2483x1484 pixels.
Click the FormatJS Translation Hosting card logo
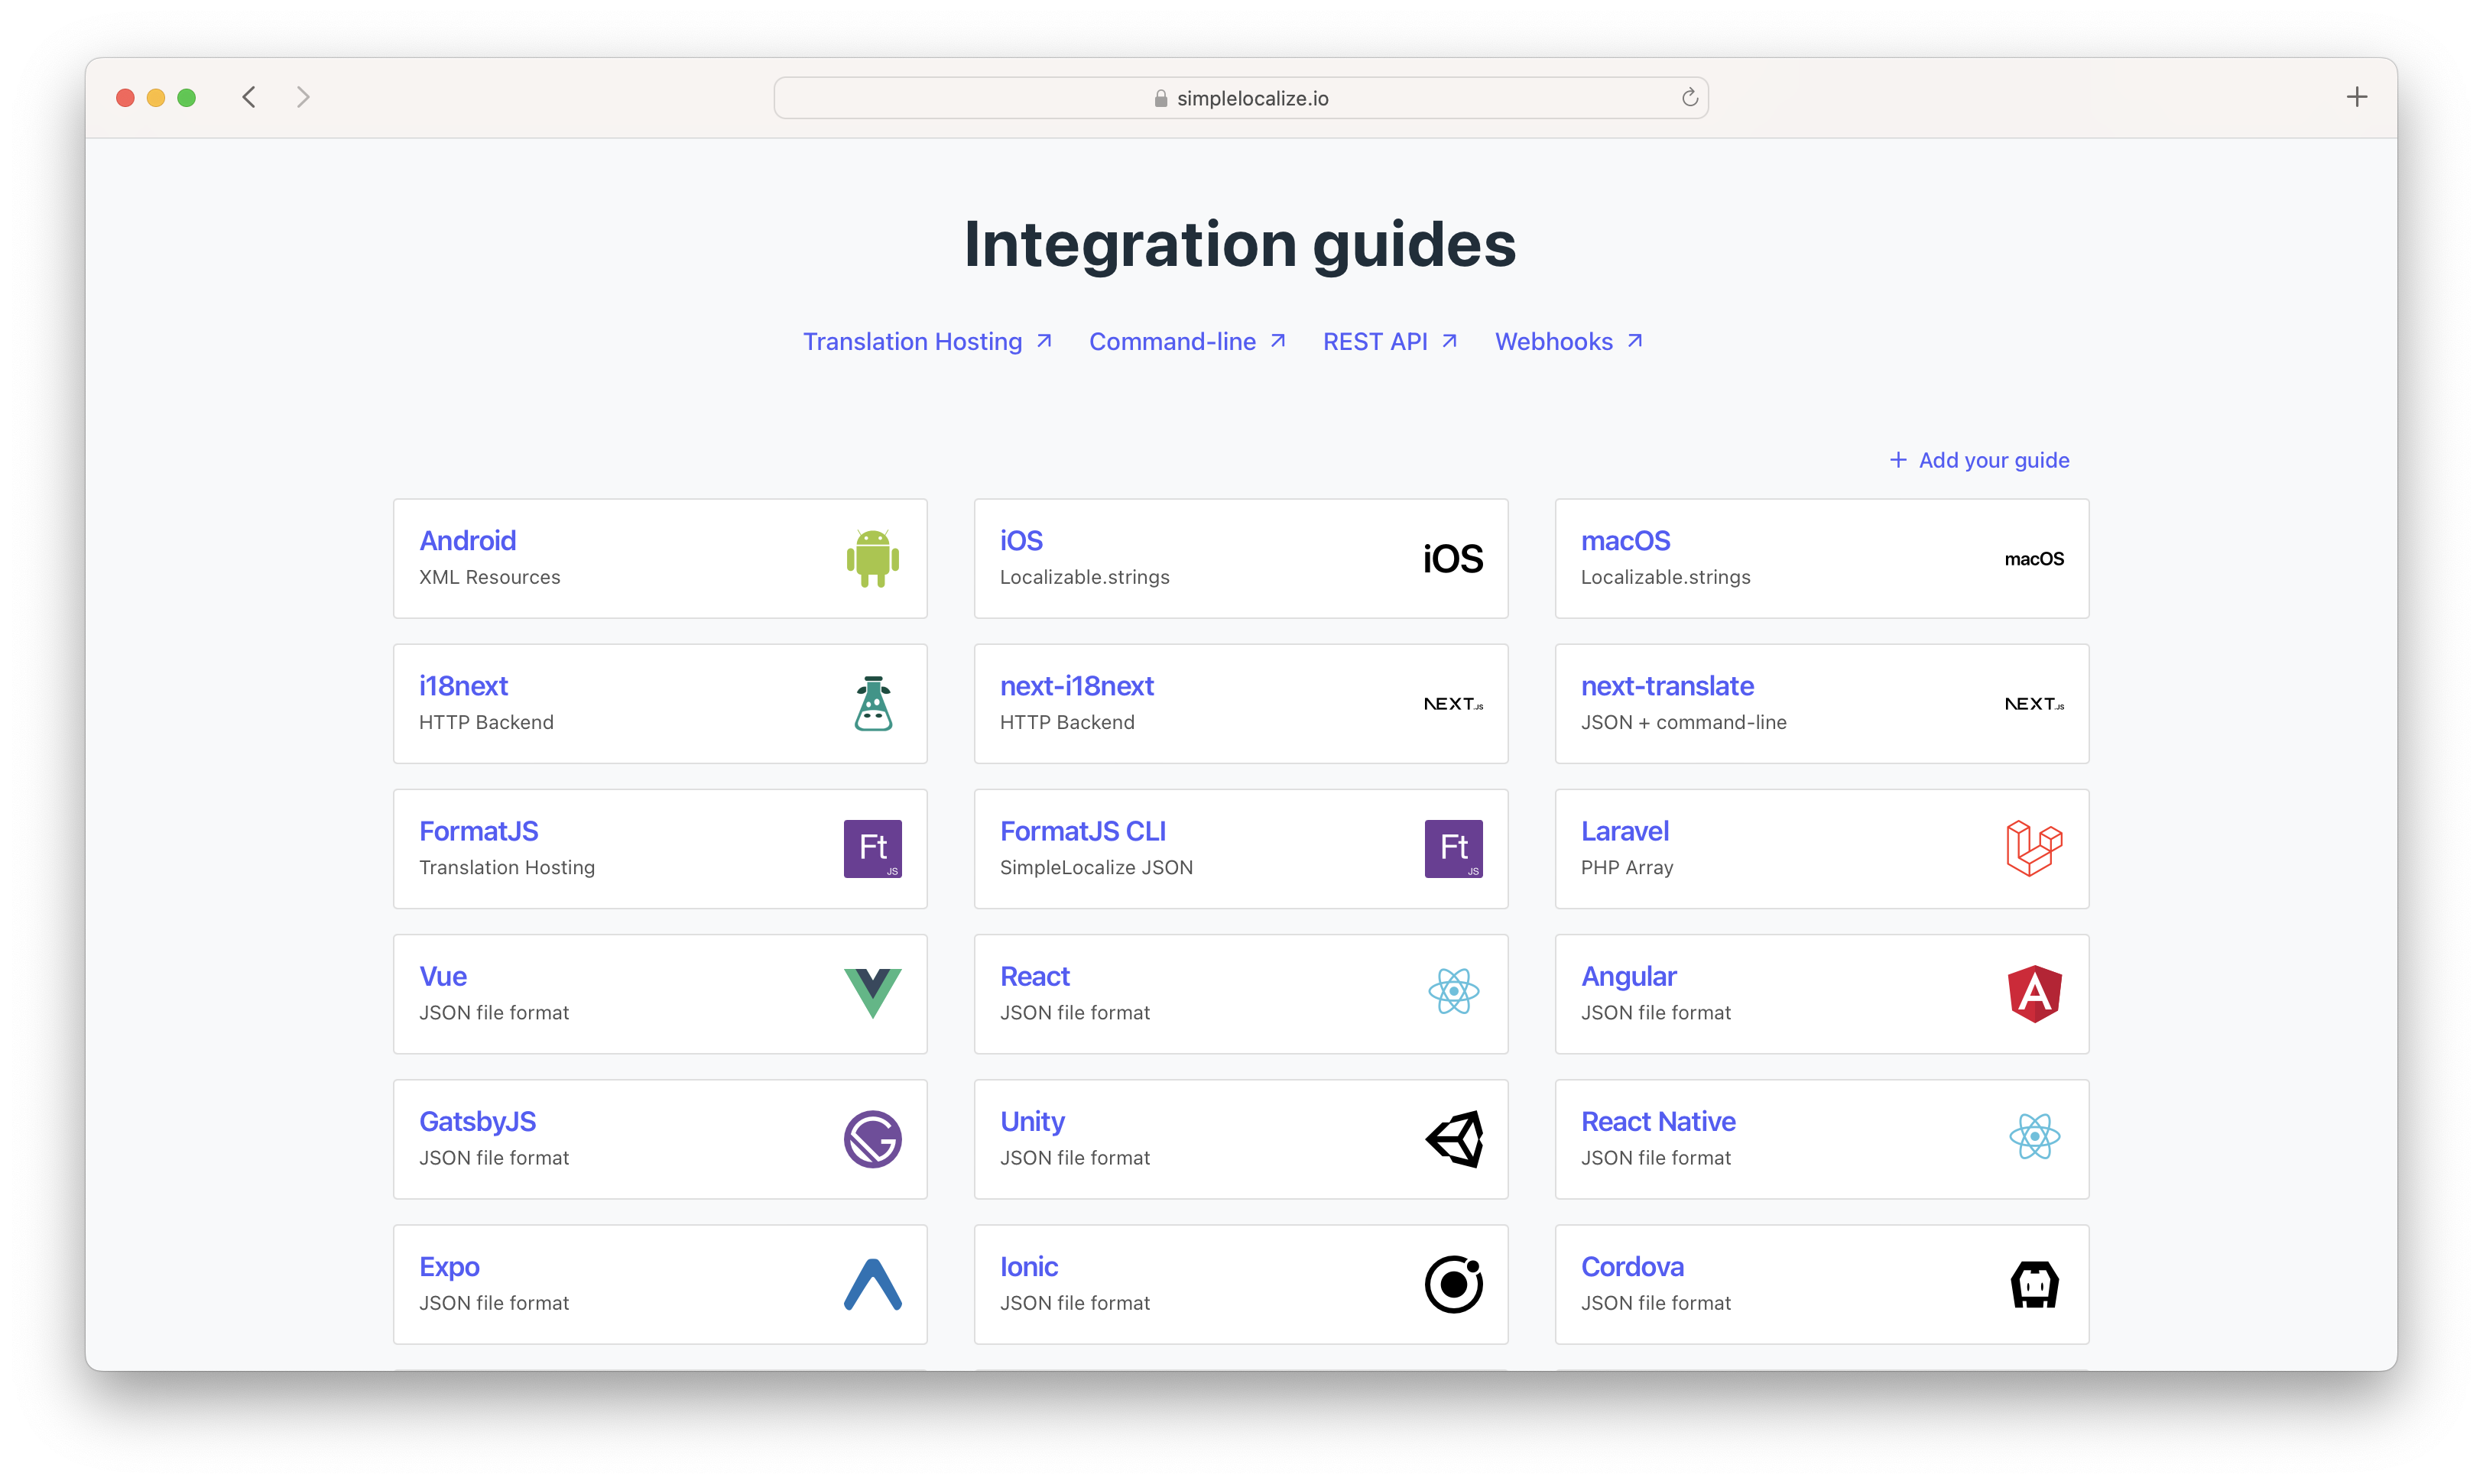(x=872, y=849)
